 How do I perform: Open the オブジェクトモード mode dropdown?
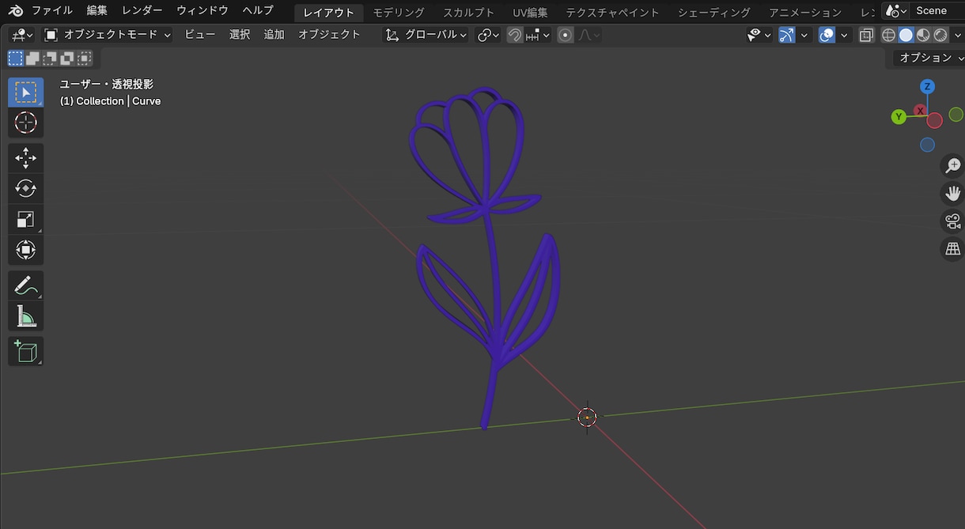(x=108, y=35)
